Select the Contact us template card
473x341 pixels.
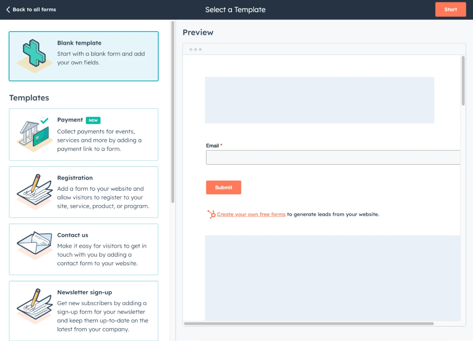84,249
